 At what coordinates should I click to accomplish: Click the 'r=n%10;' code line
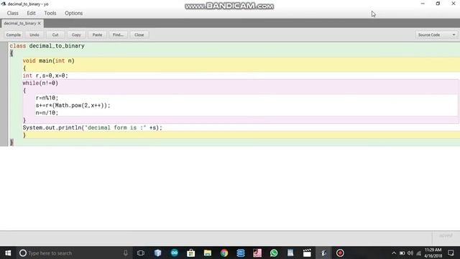[x=47, y=98]
